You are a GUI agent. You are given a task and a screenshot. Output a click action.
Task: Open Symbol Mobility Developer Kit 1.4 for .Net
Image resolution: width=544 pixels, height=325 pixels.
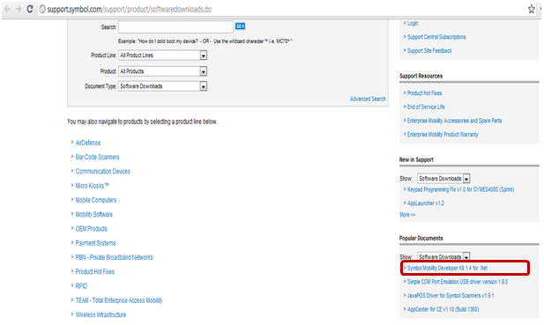click(x=447, y=268)
